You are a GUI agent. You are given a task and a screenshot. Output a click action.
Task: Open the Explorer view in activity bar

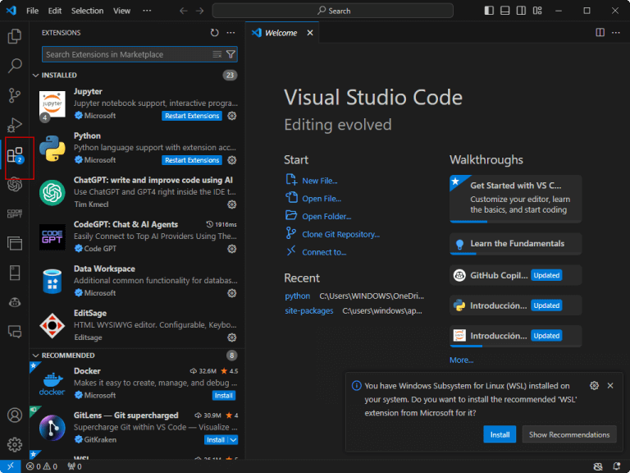pyautogui.click(x=15, y=36)
